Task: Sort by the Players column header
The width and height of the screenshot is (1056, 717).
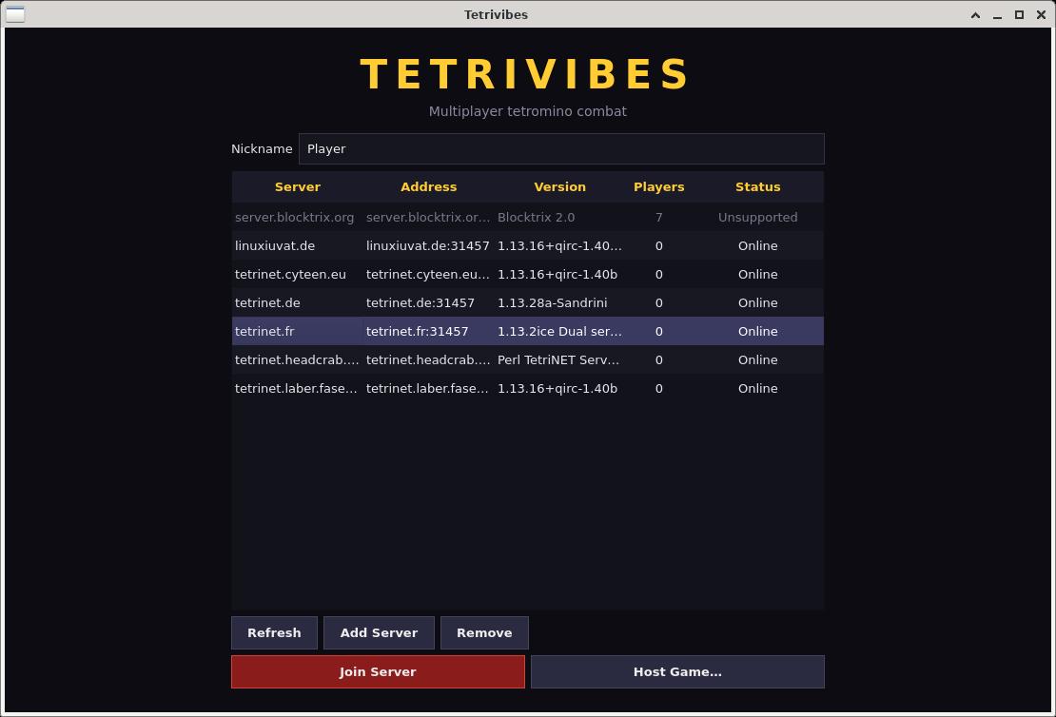Action: (658, 187)
